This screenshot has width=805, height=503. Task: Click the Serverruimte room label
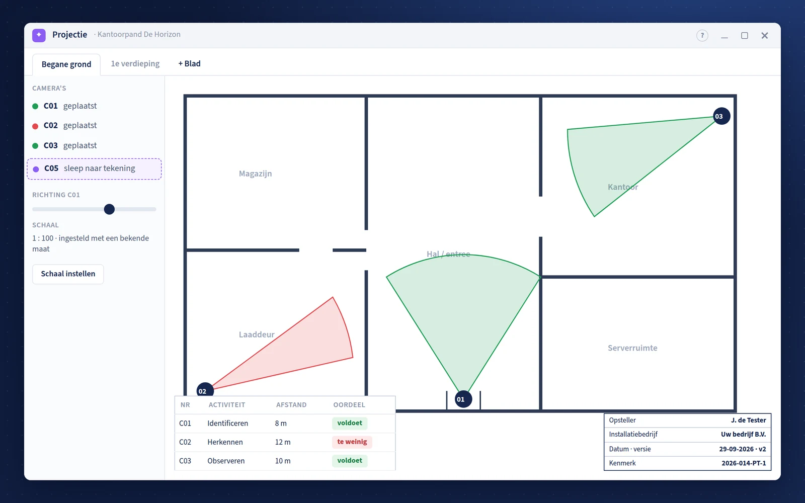(632, 348)
